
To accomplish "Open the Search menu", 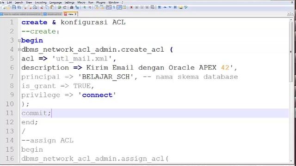I will point(18,2).
